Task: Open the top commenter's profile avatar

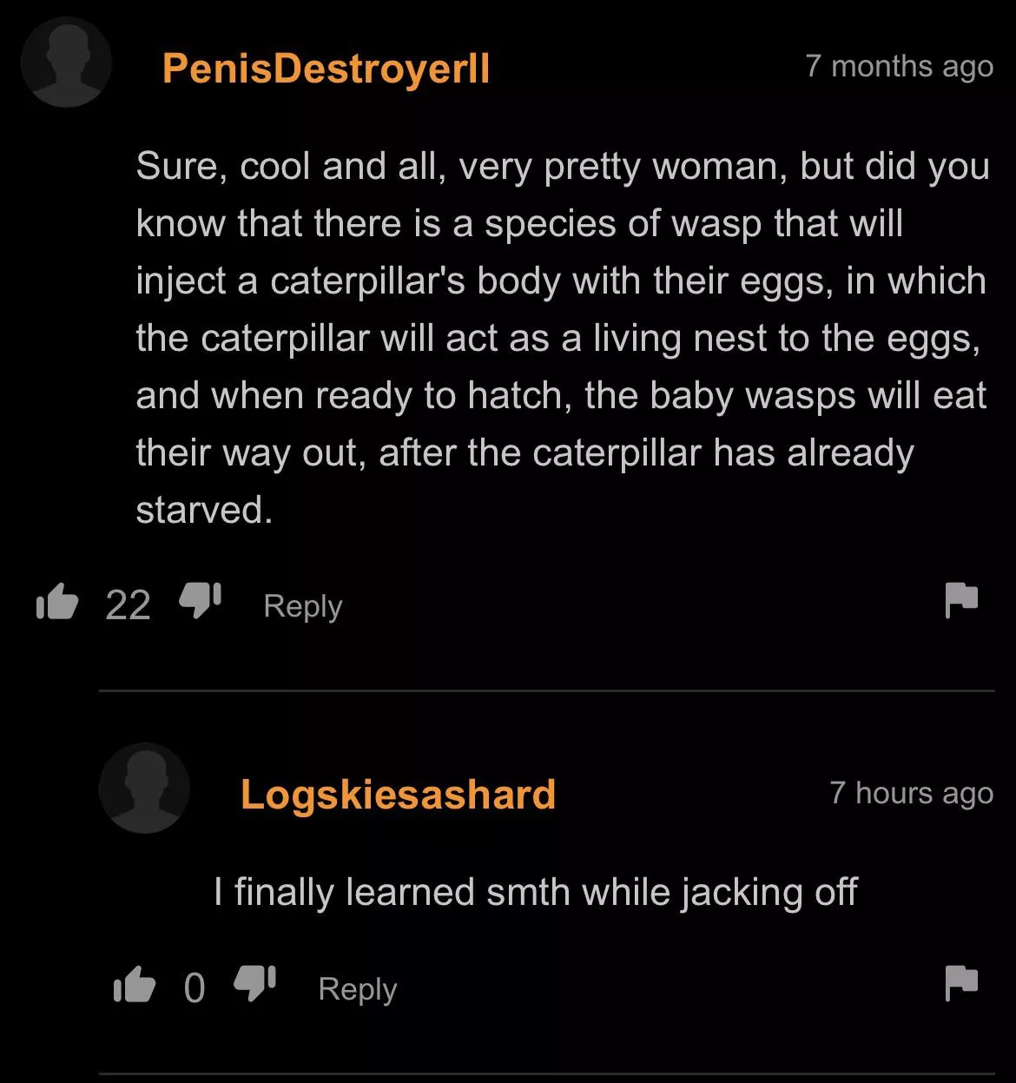Action: pyautogui.click(x=66, y=63)
